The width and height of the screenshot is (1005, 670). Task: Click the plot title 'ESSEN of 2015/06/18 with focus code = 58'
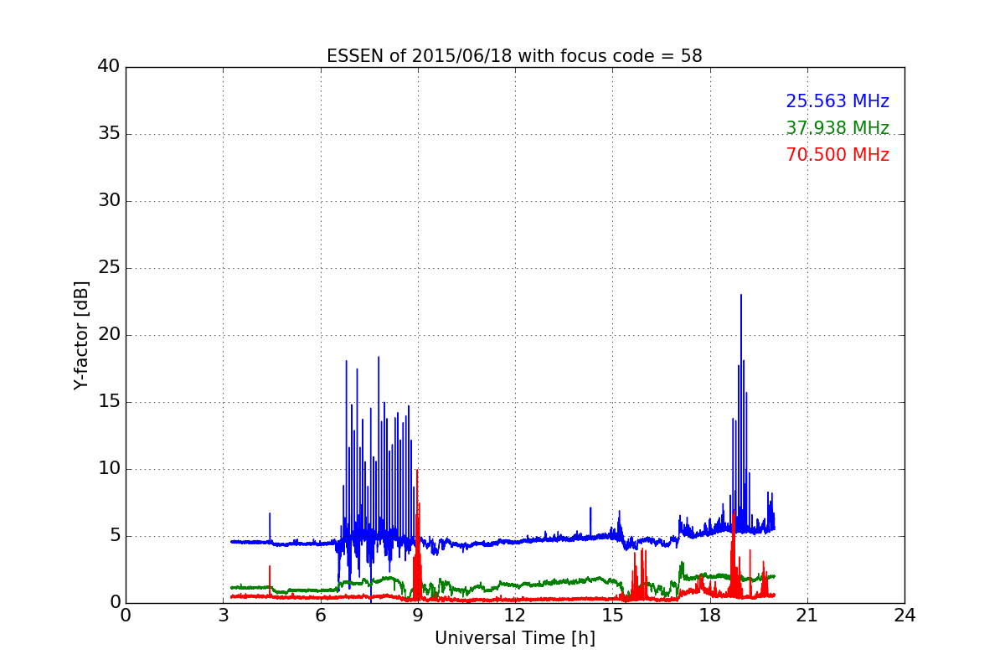(514, 56)
